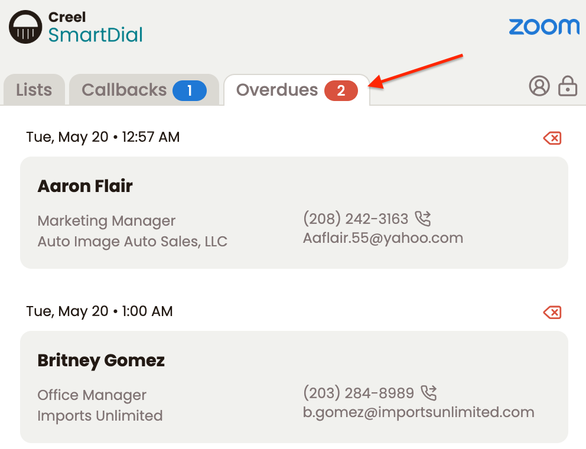586x449 pixels.
Task: Click email b.gomez@importsunlimited.com
Action: coord(419,412)
